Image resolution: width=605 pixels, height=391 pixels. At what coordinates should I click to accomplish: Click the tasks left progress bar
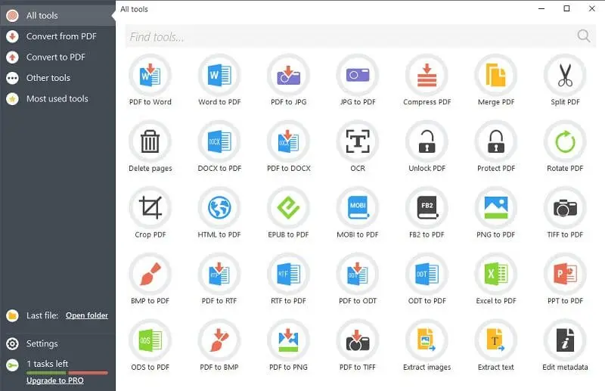pos(67,373)
